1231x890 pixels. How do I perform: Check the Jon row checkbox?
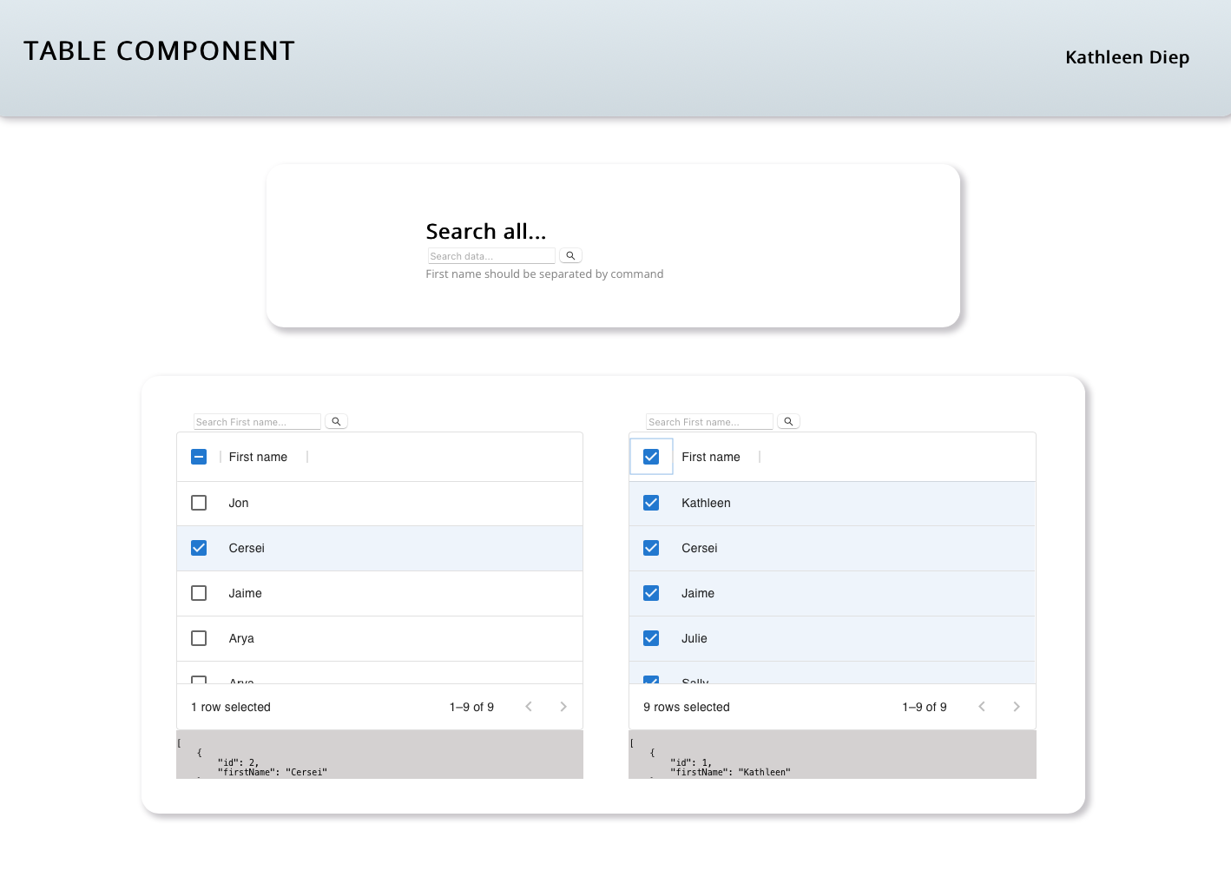[x=199, y=503]
